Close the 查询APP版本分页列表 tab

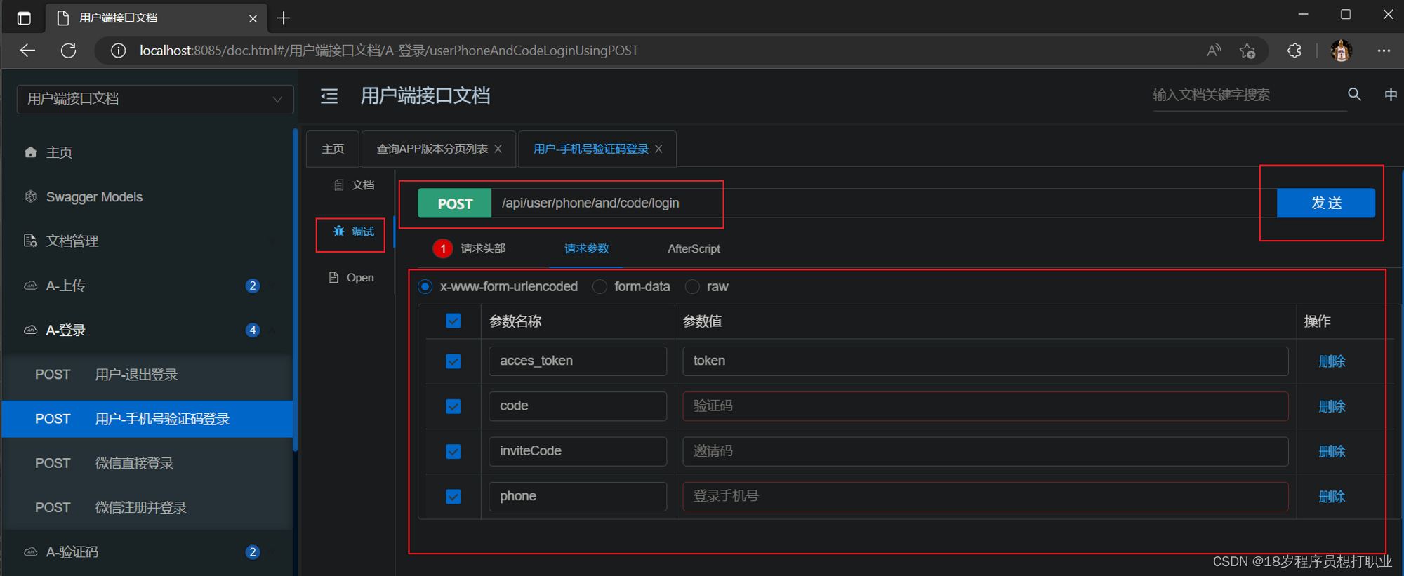(498, 149)
